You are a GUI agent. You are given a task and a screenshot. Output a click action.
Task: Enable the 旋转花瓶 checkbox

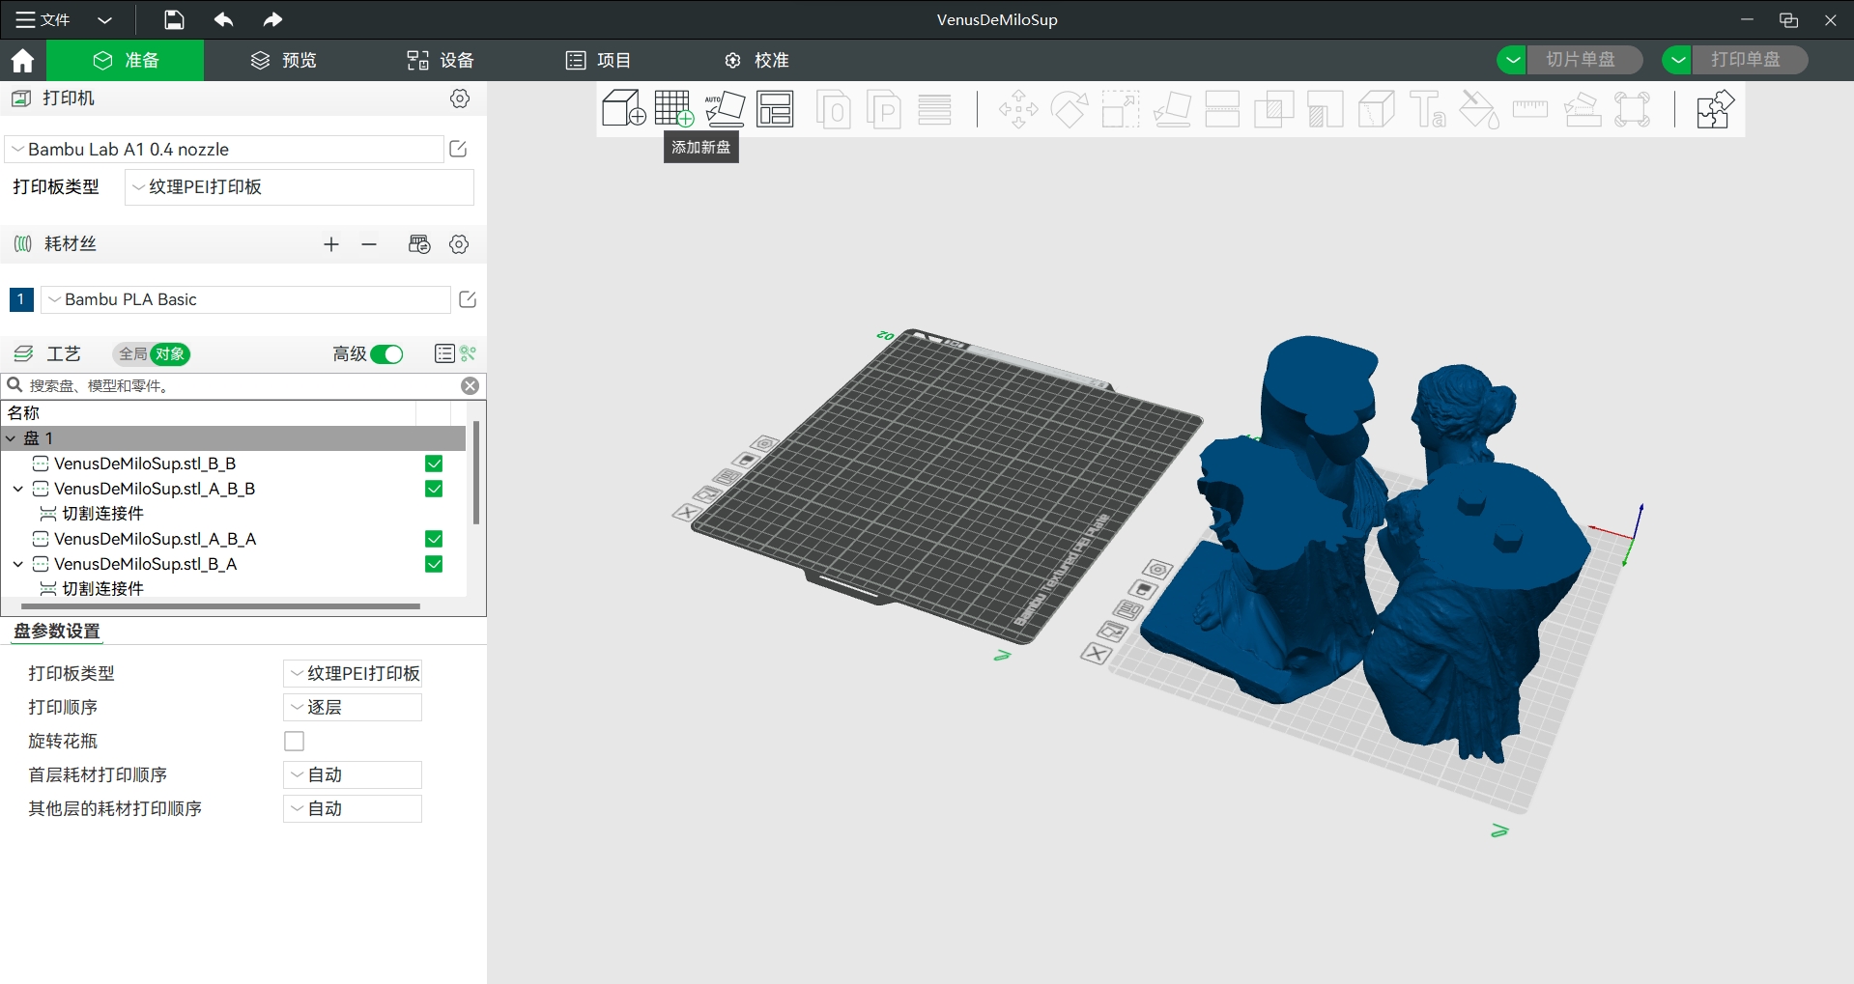click(295, 741)
